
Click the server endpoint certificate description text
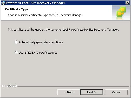click(63, 30)
